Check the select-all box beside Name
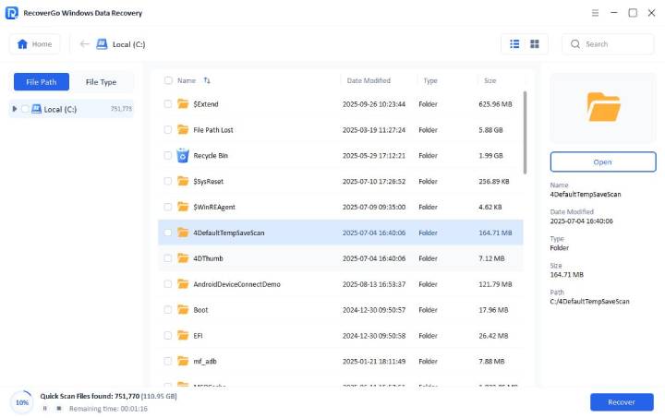This screenshot has width=665, height=418. (x=168, y=81)
